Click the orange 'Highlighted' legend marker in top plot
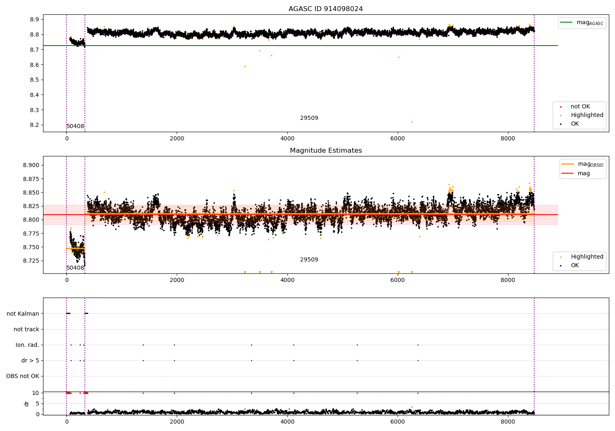 coord(560,115)
